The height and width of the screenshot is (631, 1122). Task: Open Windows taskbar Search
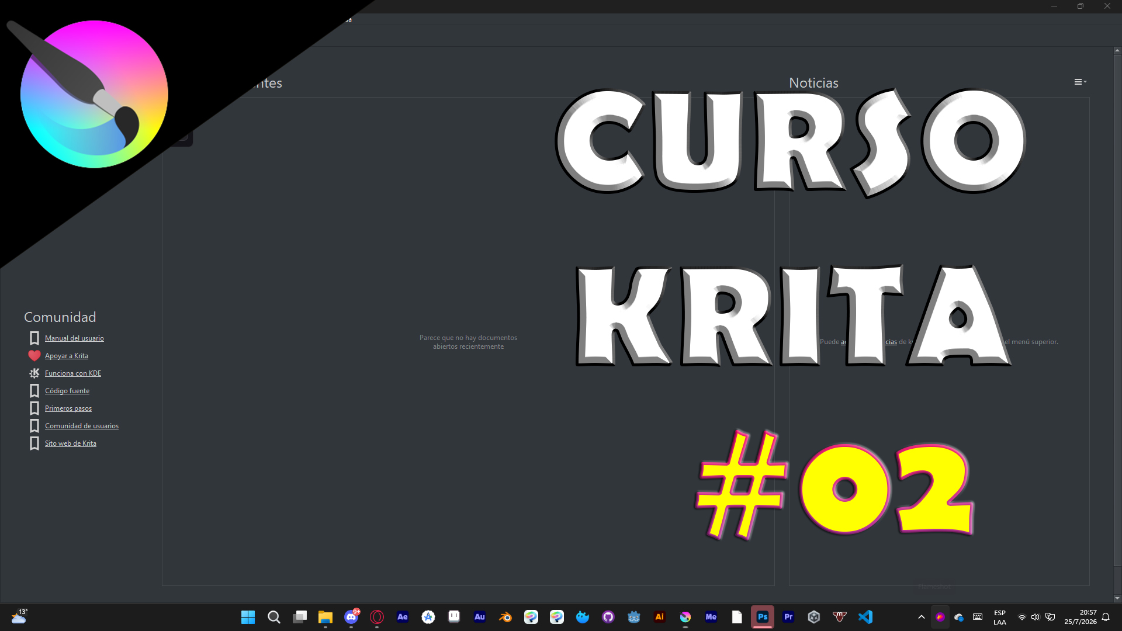(273, 617)
